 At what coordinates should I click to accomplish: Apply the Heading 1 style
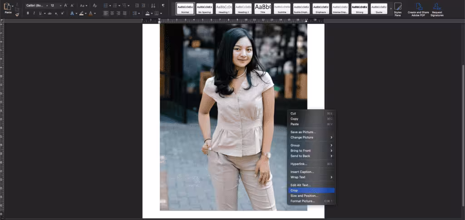click(x=224, y=9)
